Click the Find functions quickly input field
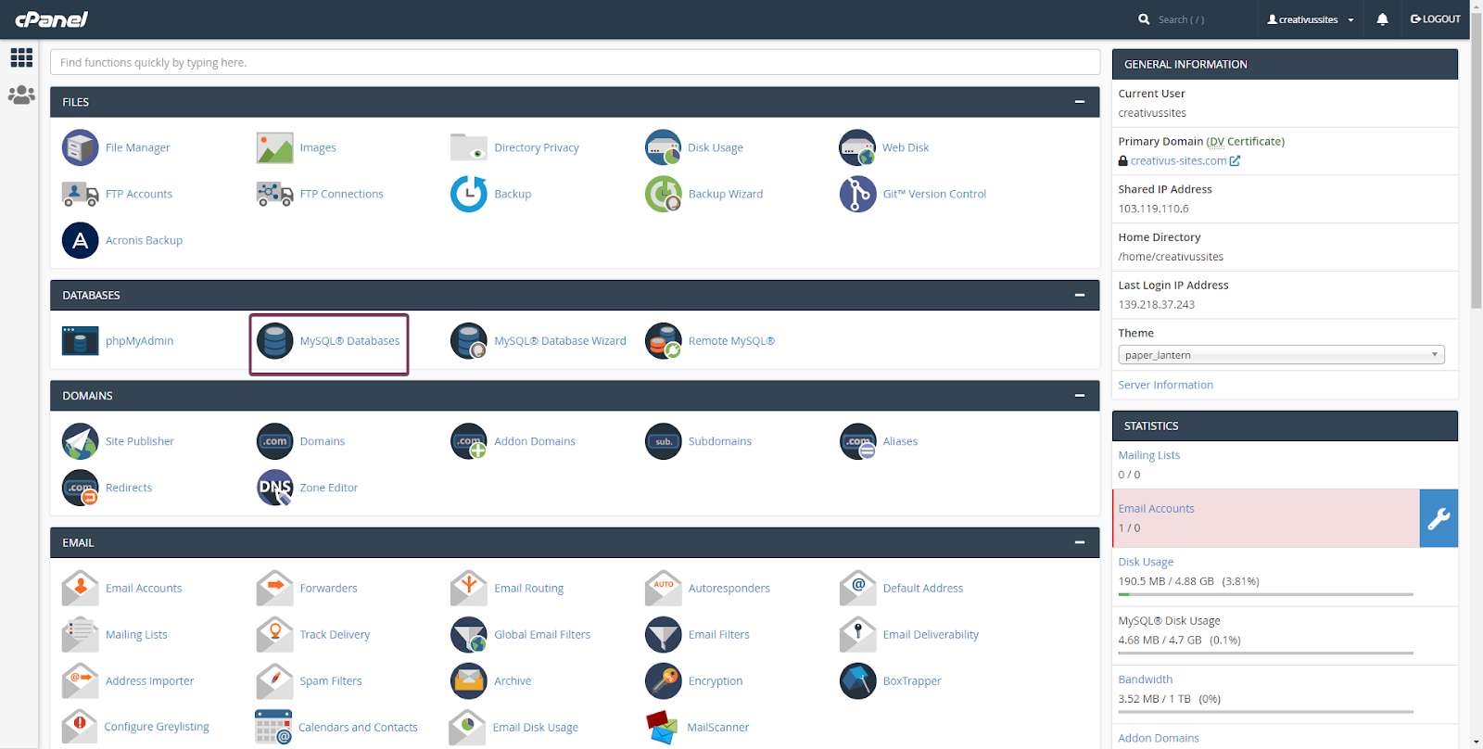 pos(575,62)
